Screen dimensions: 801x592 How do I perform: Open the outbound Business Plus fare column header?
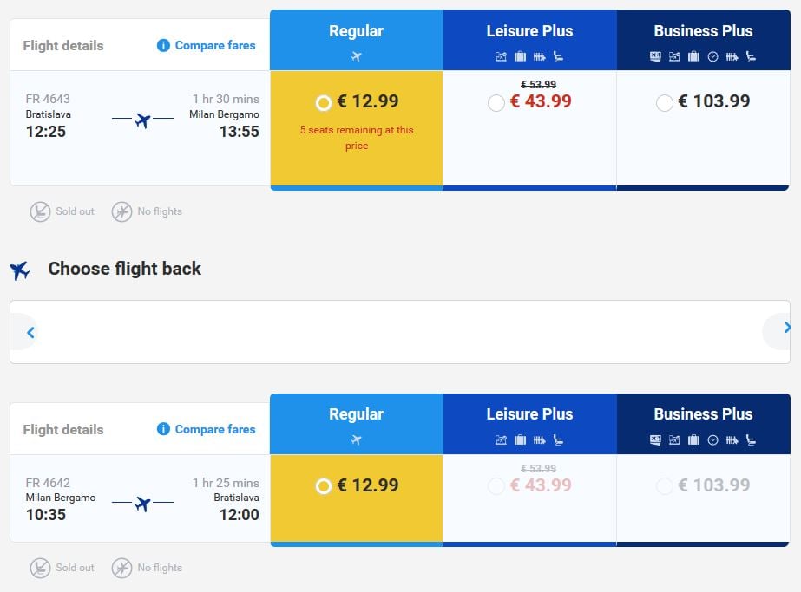click(704, 40)
